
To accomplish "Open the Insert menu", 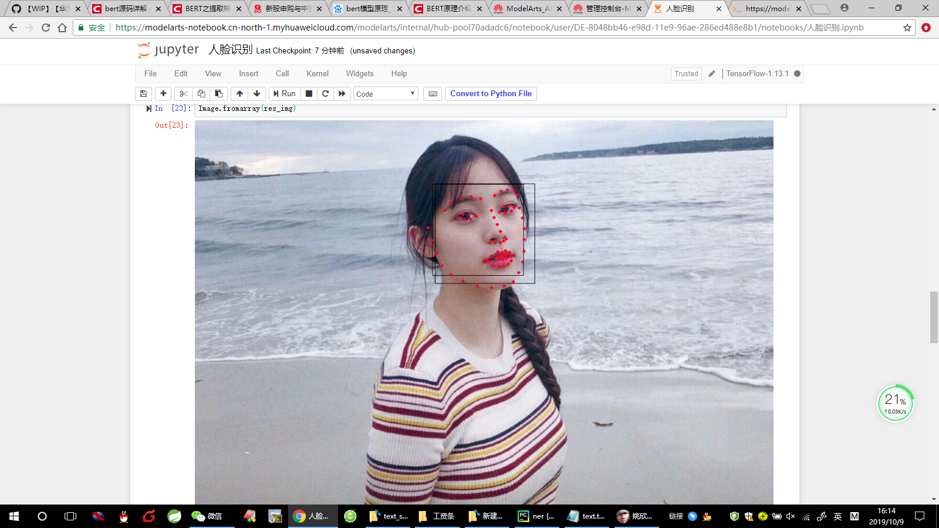I will [248, 73].
